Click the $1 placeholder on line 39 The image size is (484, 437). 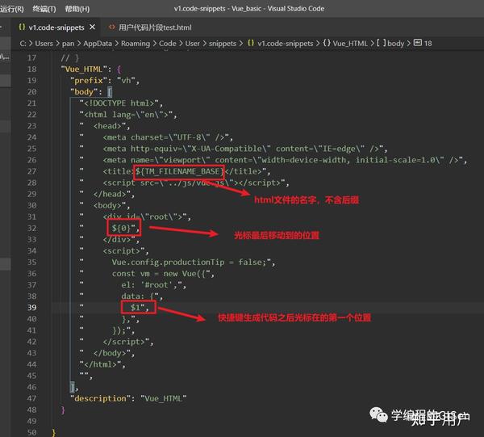click(x=136, y=308)
